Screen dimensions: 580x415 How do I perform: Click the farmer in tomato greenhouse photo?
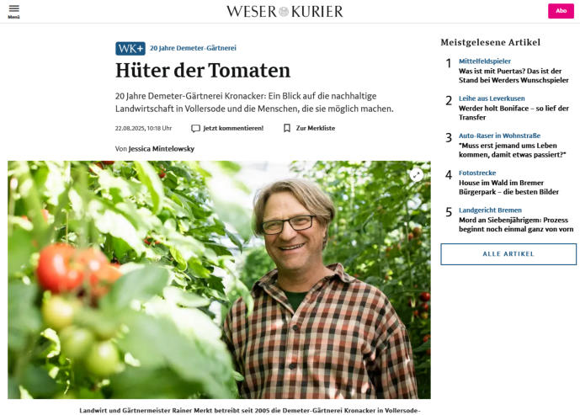[x=219, y=279]
